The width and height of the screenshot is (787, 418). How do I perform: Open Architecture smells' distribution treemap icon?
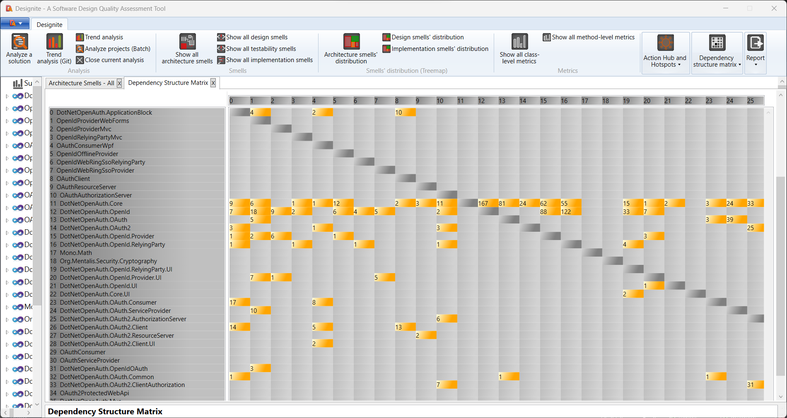351,42
